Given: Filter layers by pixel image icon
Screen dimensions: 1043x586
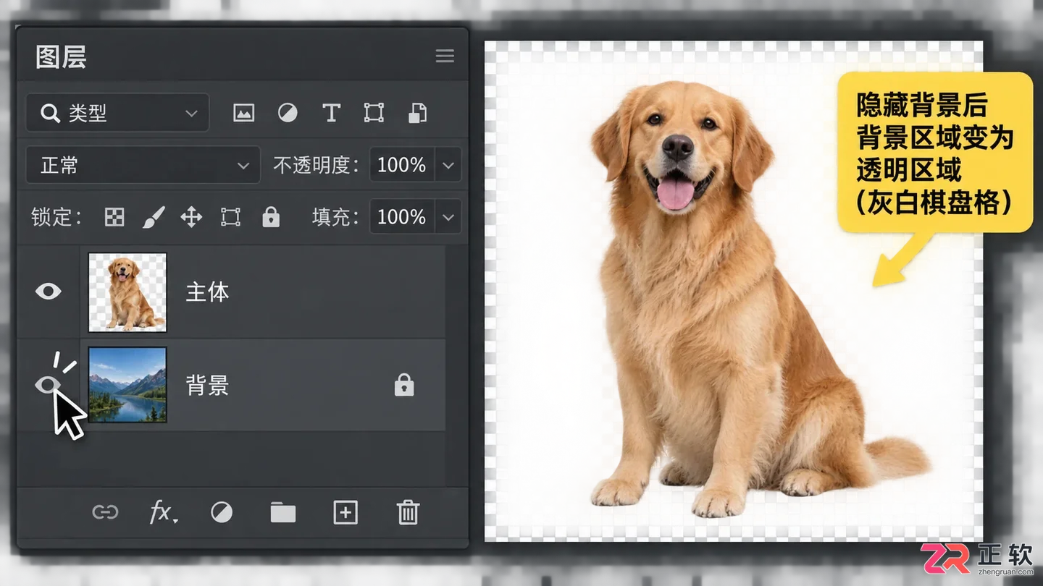Looking at the screenshot, I should coord(244,113).
